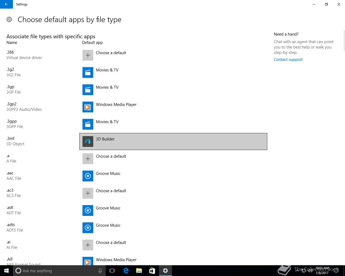Screen dimensions: 345x276
Task: Click the '3GPP2 Audio/Video' description
Action: point(24,109)
